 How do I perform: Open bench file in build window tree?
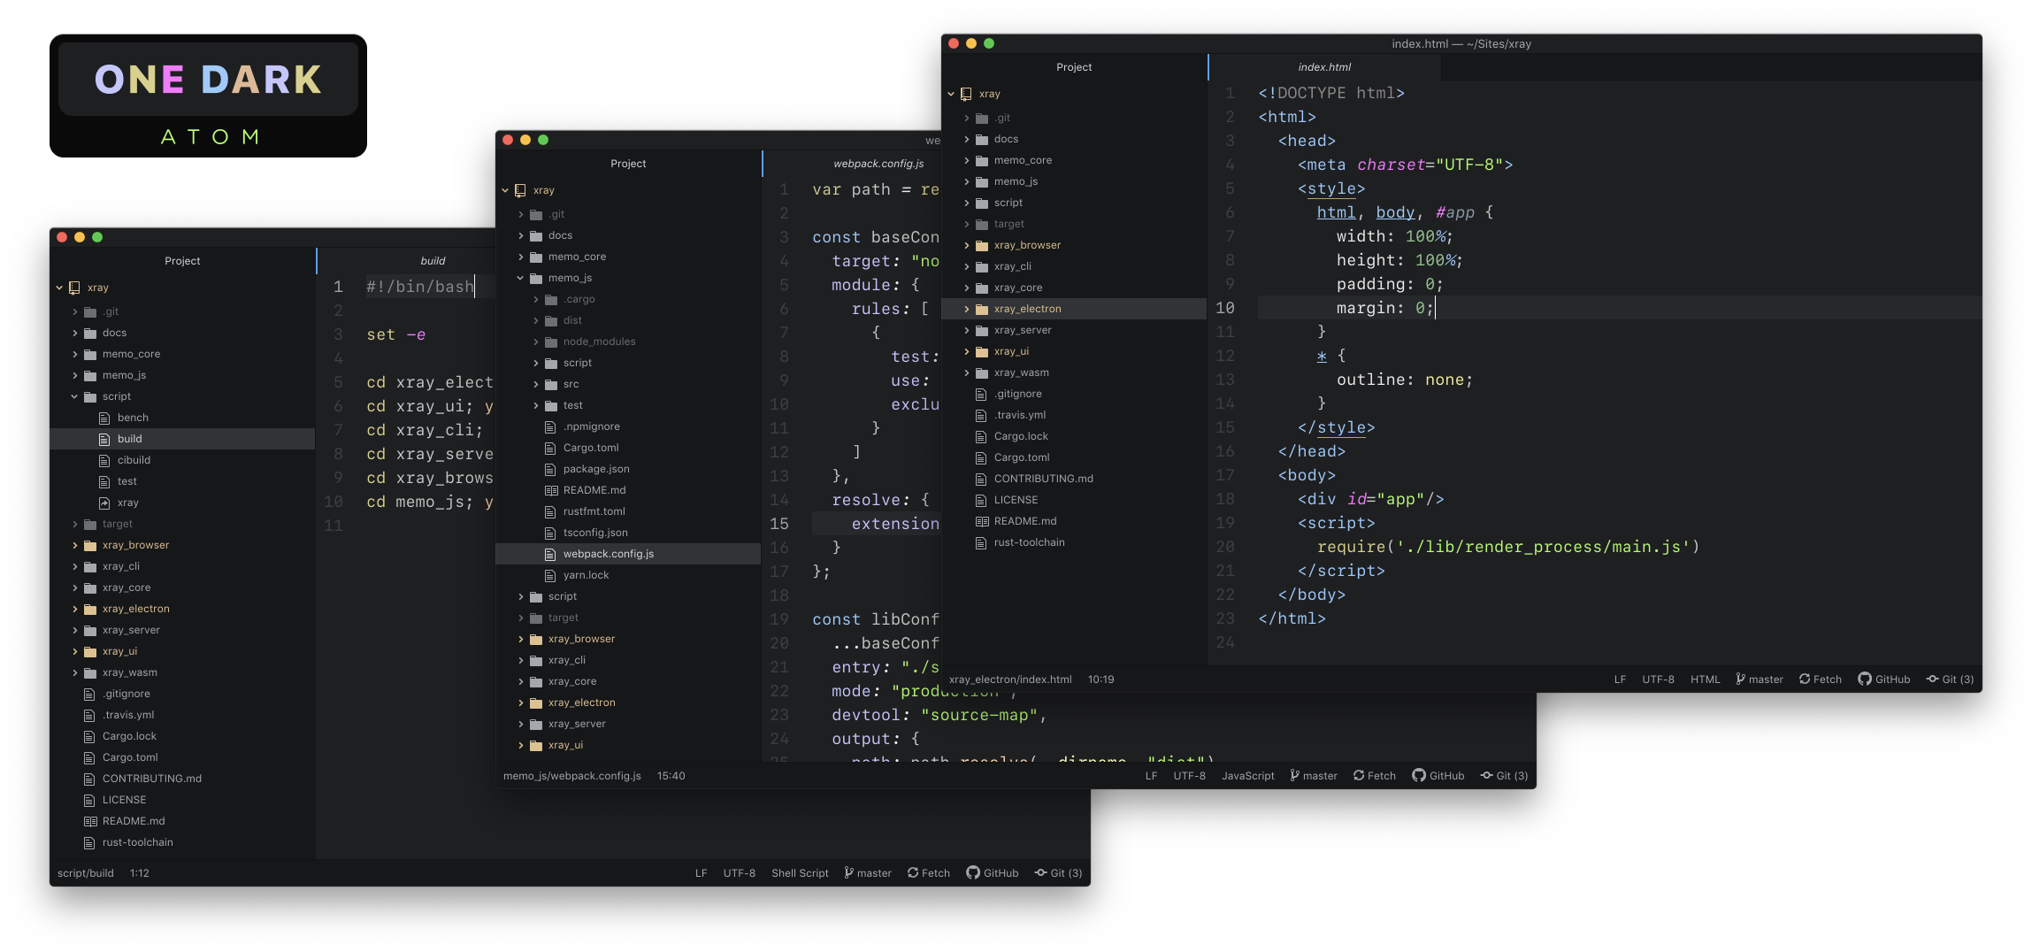[133, 418]
